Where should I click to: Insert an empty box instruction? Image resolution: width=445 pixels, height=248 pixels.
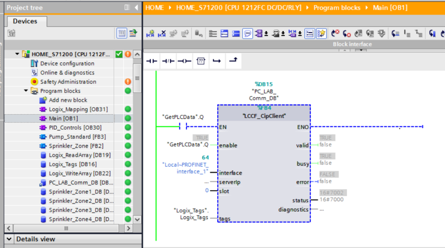200,61
